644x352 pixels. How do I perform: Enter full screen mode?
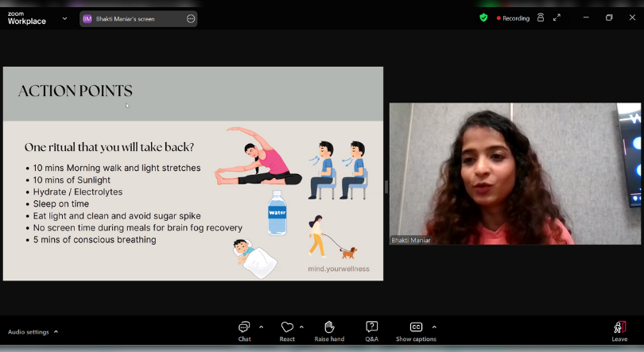click(x=557, y=17)
